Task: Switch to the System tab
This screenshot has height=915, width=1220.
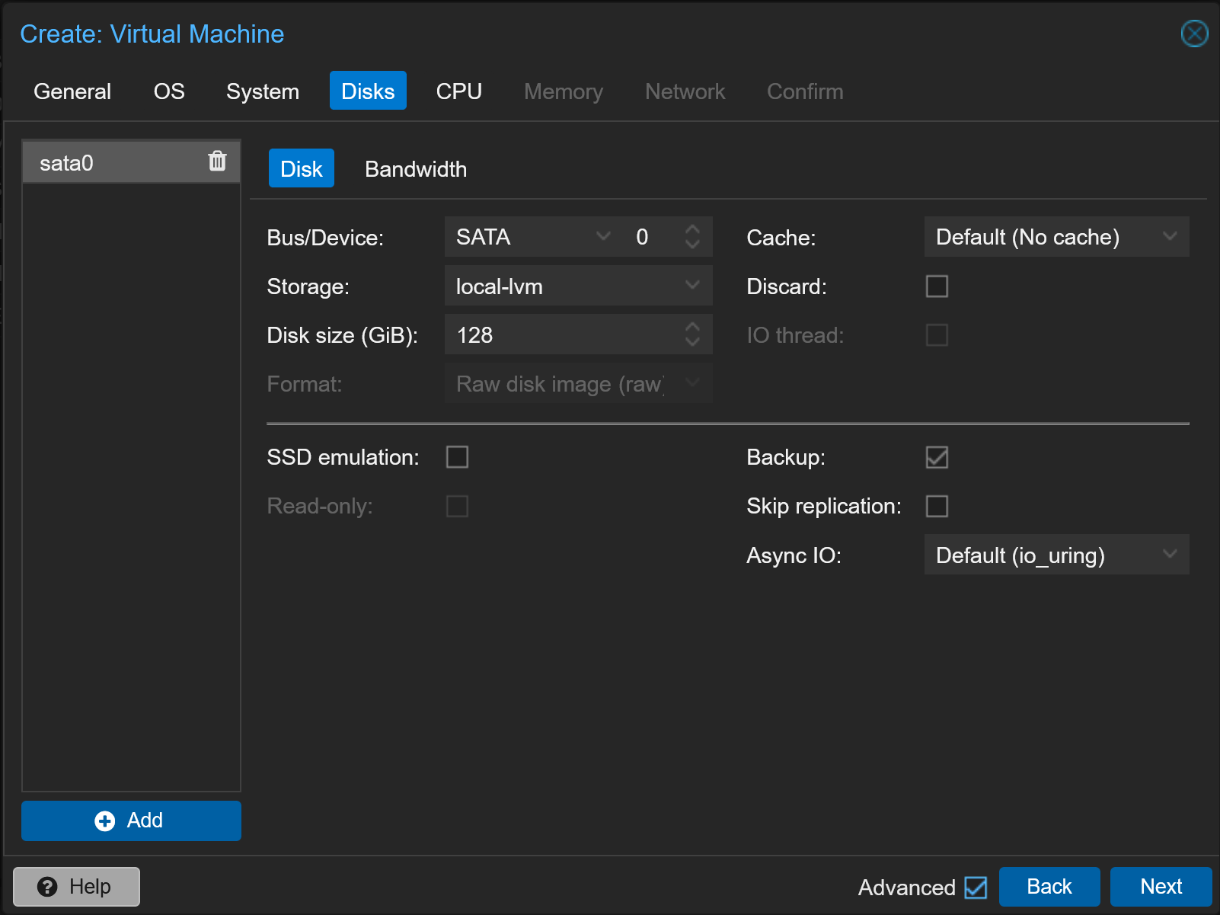Action: (x=263, y=91)
